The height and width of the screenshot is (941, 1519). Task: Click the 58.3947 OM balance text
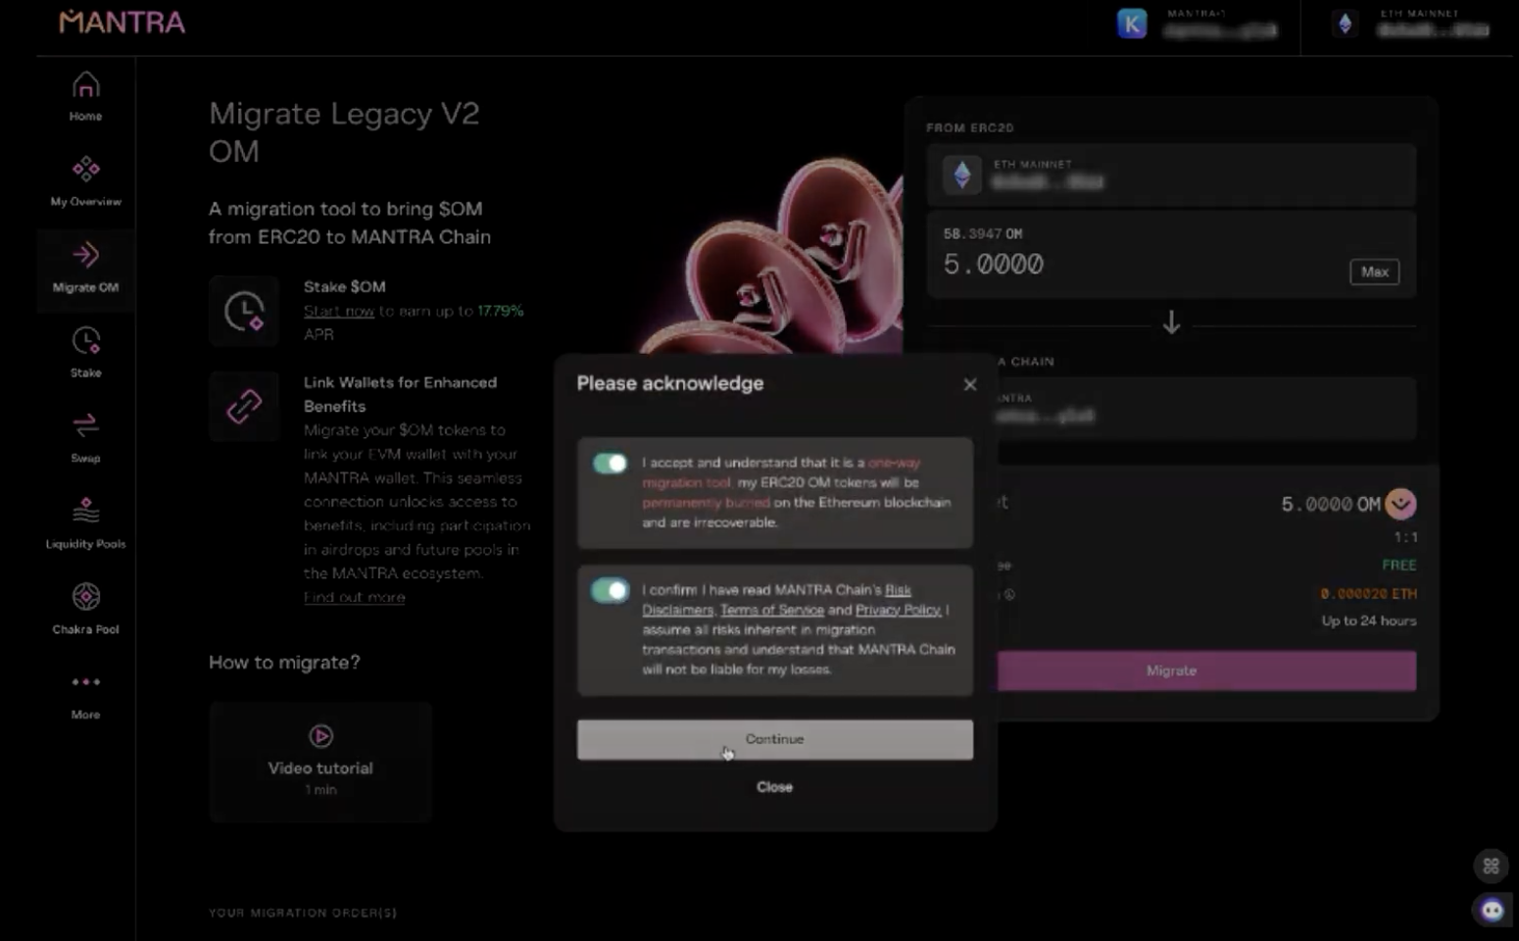tap(983, 234)
